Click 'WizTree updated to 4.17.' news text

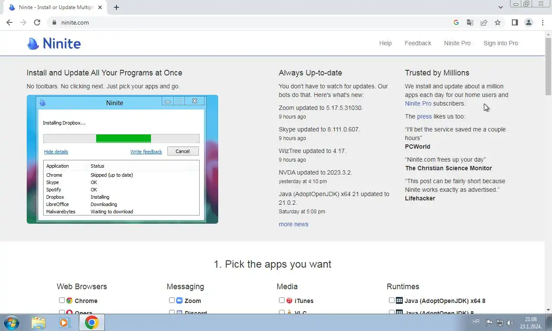coord(312,151)
